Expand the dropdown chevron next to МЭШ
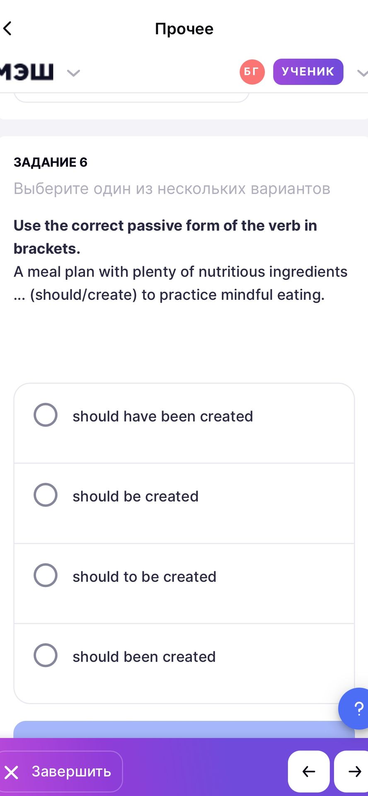Screen dimensions: 368x796 (73, 73)
